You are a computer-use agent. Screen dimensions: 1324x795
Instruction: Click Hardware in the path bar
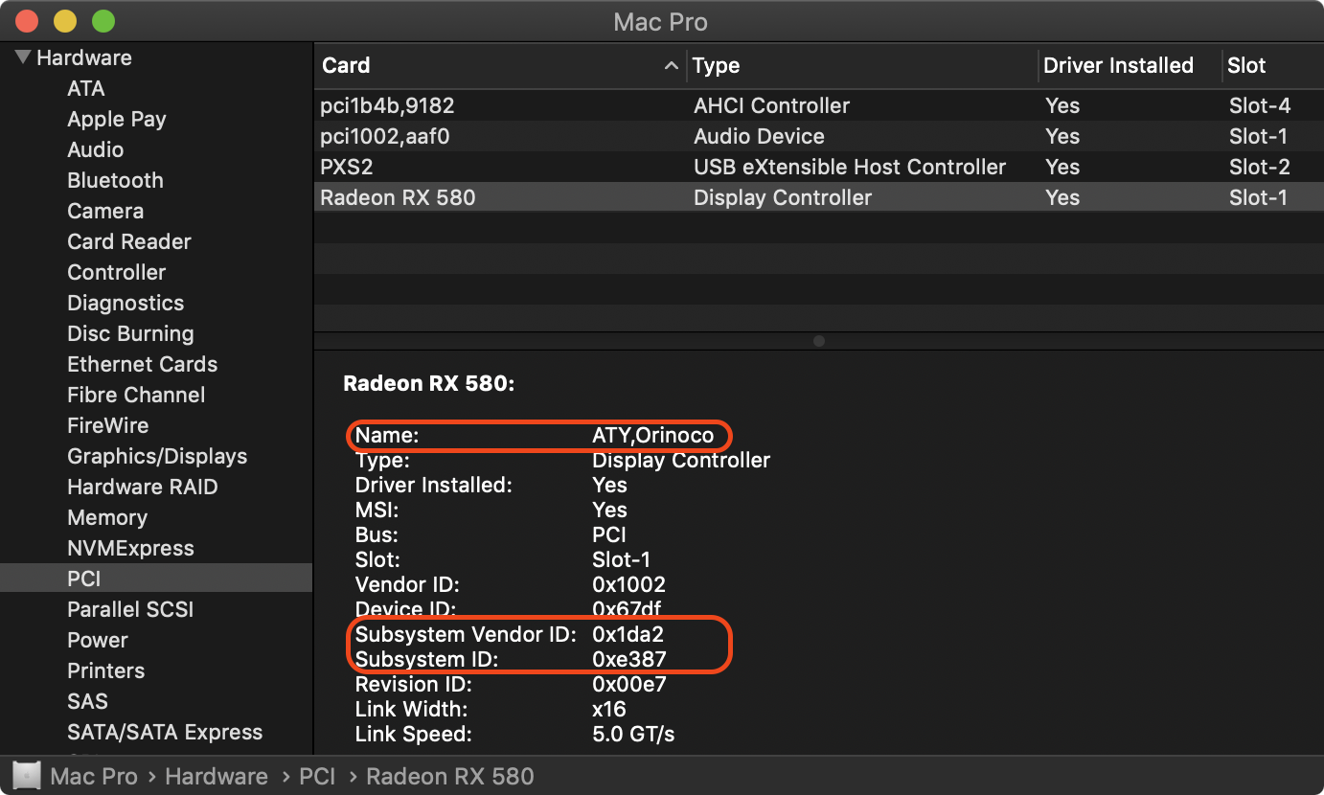pyautogui.click(x=217, y=776)
